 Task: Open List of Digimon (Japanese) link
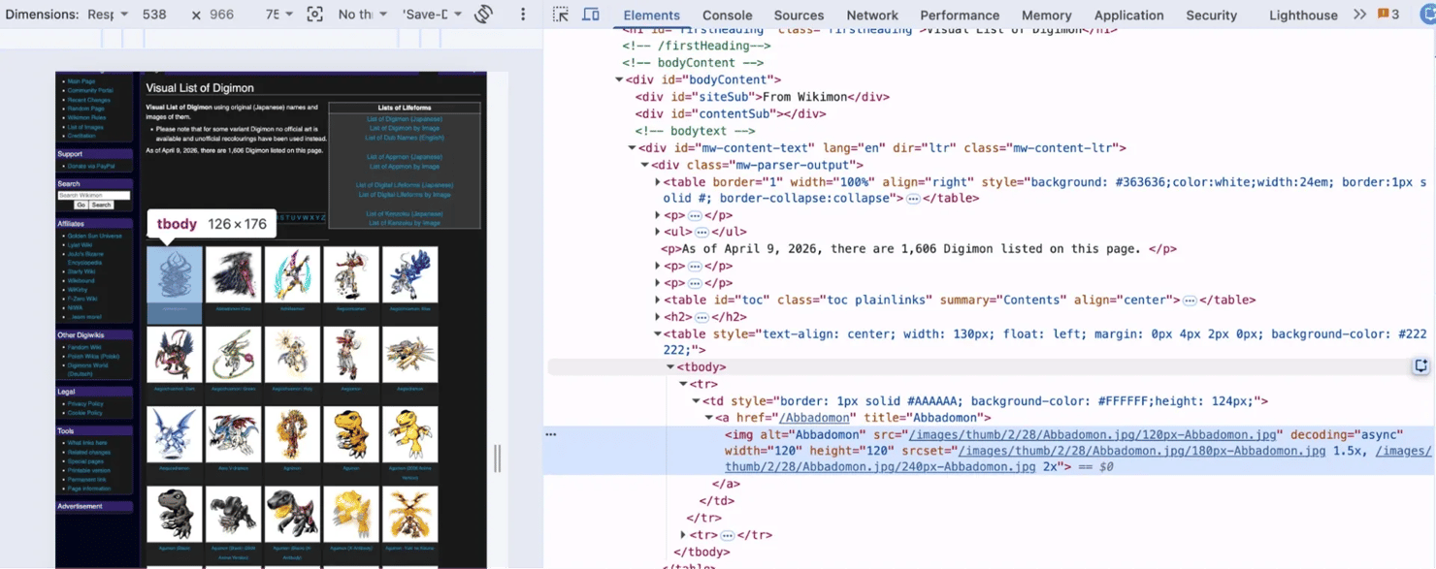click(x=405, y=118)
